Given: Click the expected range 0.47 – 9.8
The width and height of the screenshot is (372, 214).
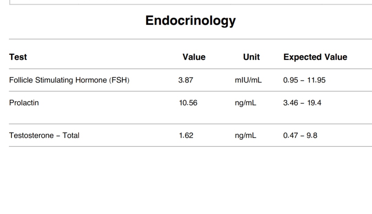Looking at the screenshot, I should click(300, 135).
